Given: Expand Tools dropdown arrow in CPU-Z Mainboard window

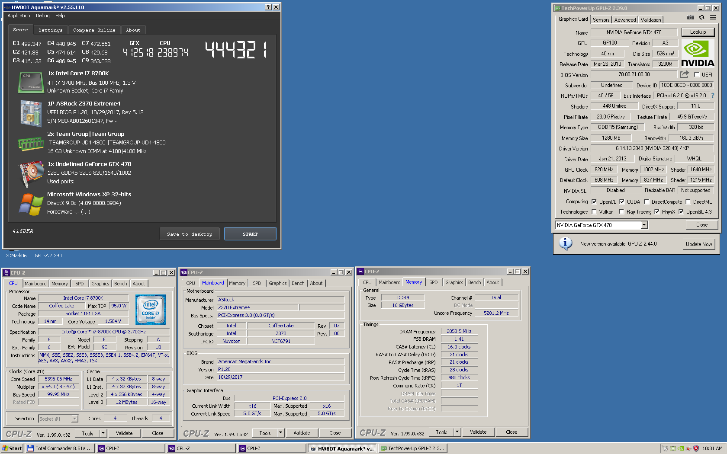Looking at the screenshot, I should 280,433.
